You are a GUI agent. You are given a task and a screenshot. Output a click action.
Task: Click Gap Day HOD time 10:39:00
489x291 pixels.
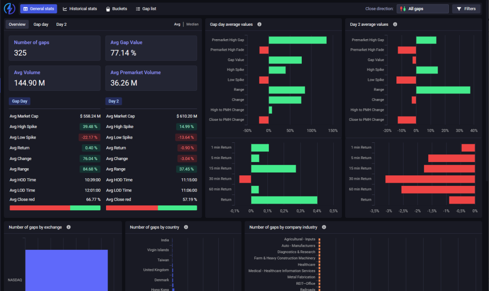coord(93,180)
